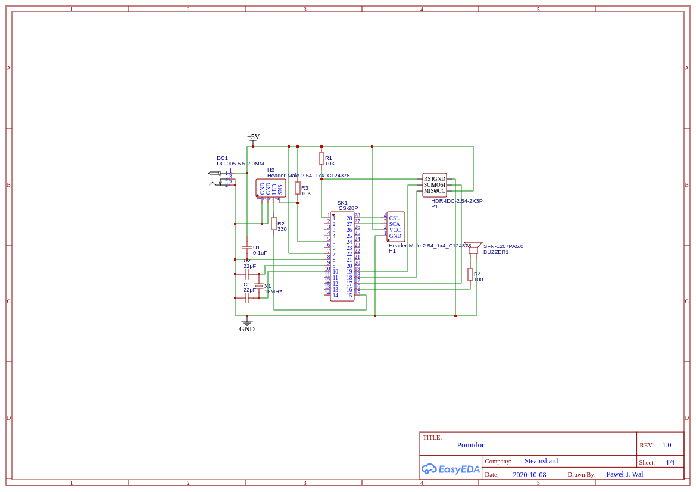Click the Steamshard company name
The height and width of the screenshot is (492, 696).
click(x=541, y=461)
